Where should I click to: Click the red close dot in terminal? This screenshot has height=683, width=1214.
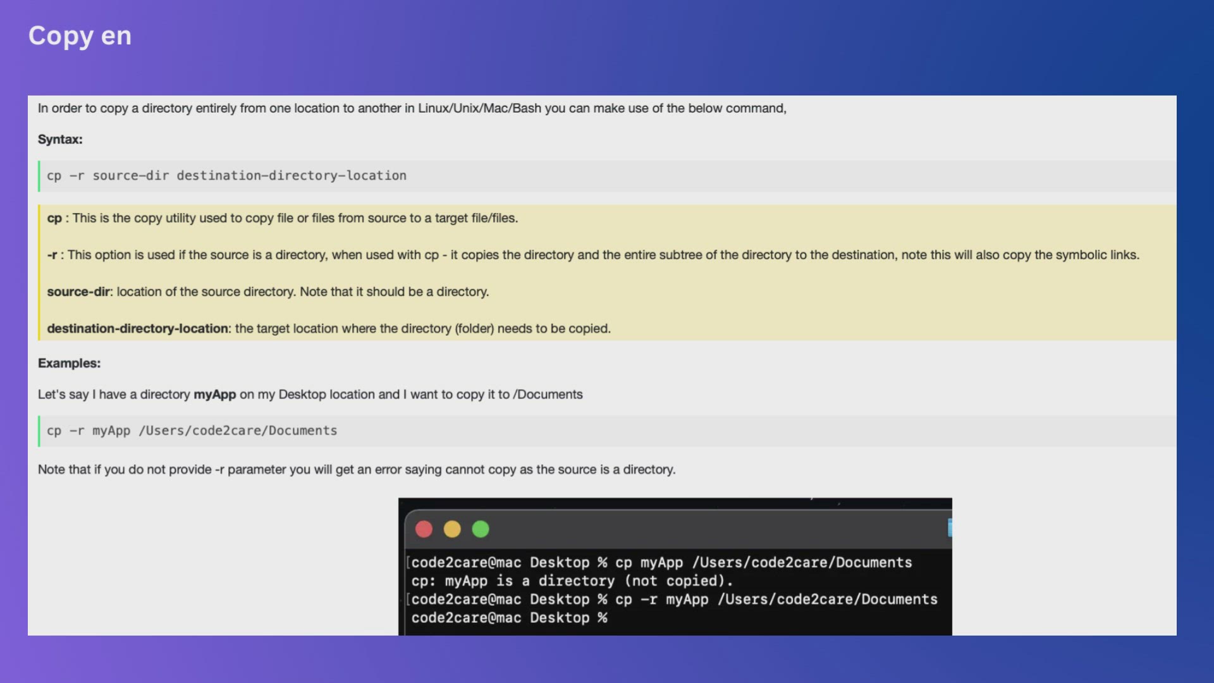[x=424, y=529]
